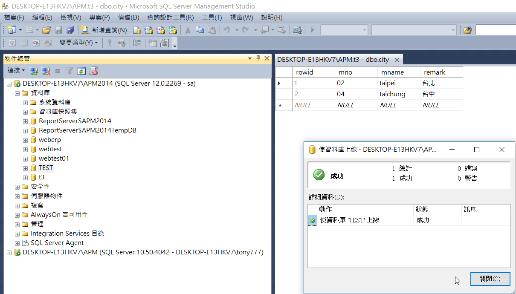Click the Object Explorer refresh icon
The width and height of the screenshot is (516, 294).
(81, 70)
